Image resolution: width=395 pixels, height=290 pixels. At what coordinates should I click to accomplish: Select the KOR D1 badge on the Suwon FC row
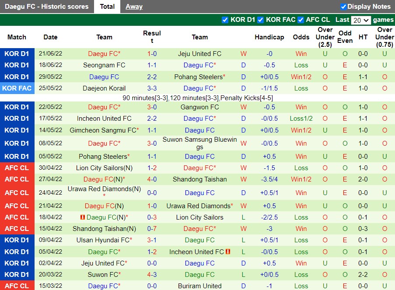(x=17, y=274)
